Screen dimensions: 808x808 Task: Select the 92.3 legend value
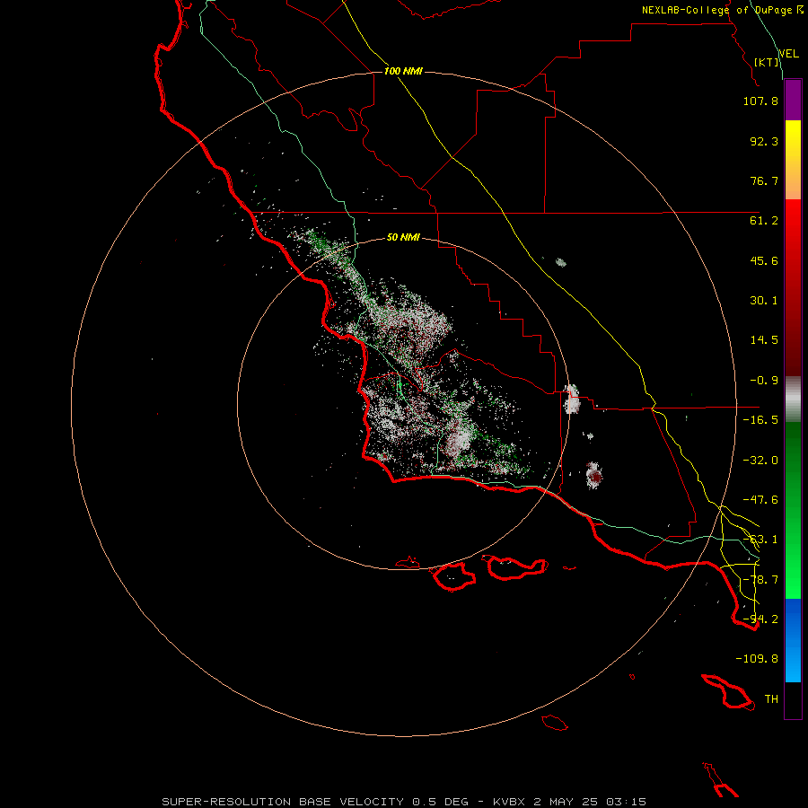point(764,141)
